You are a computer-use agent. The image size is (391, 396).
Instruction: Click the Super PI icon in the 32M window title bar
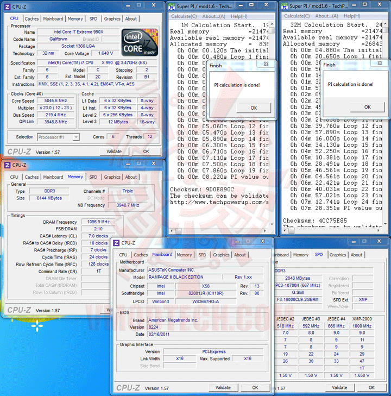point(285,6)
